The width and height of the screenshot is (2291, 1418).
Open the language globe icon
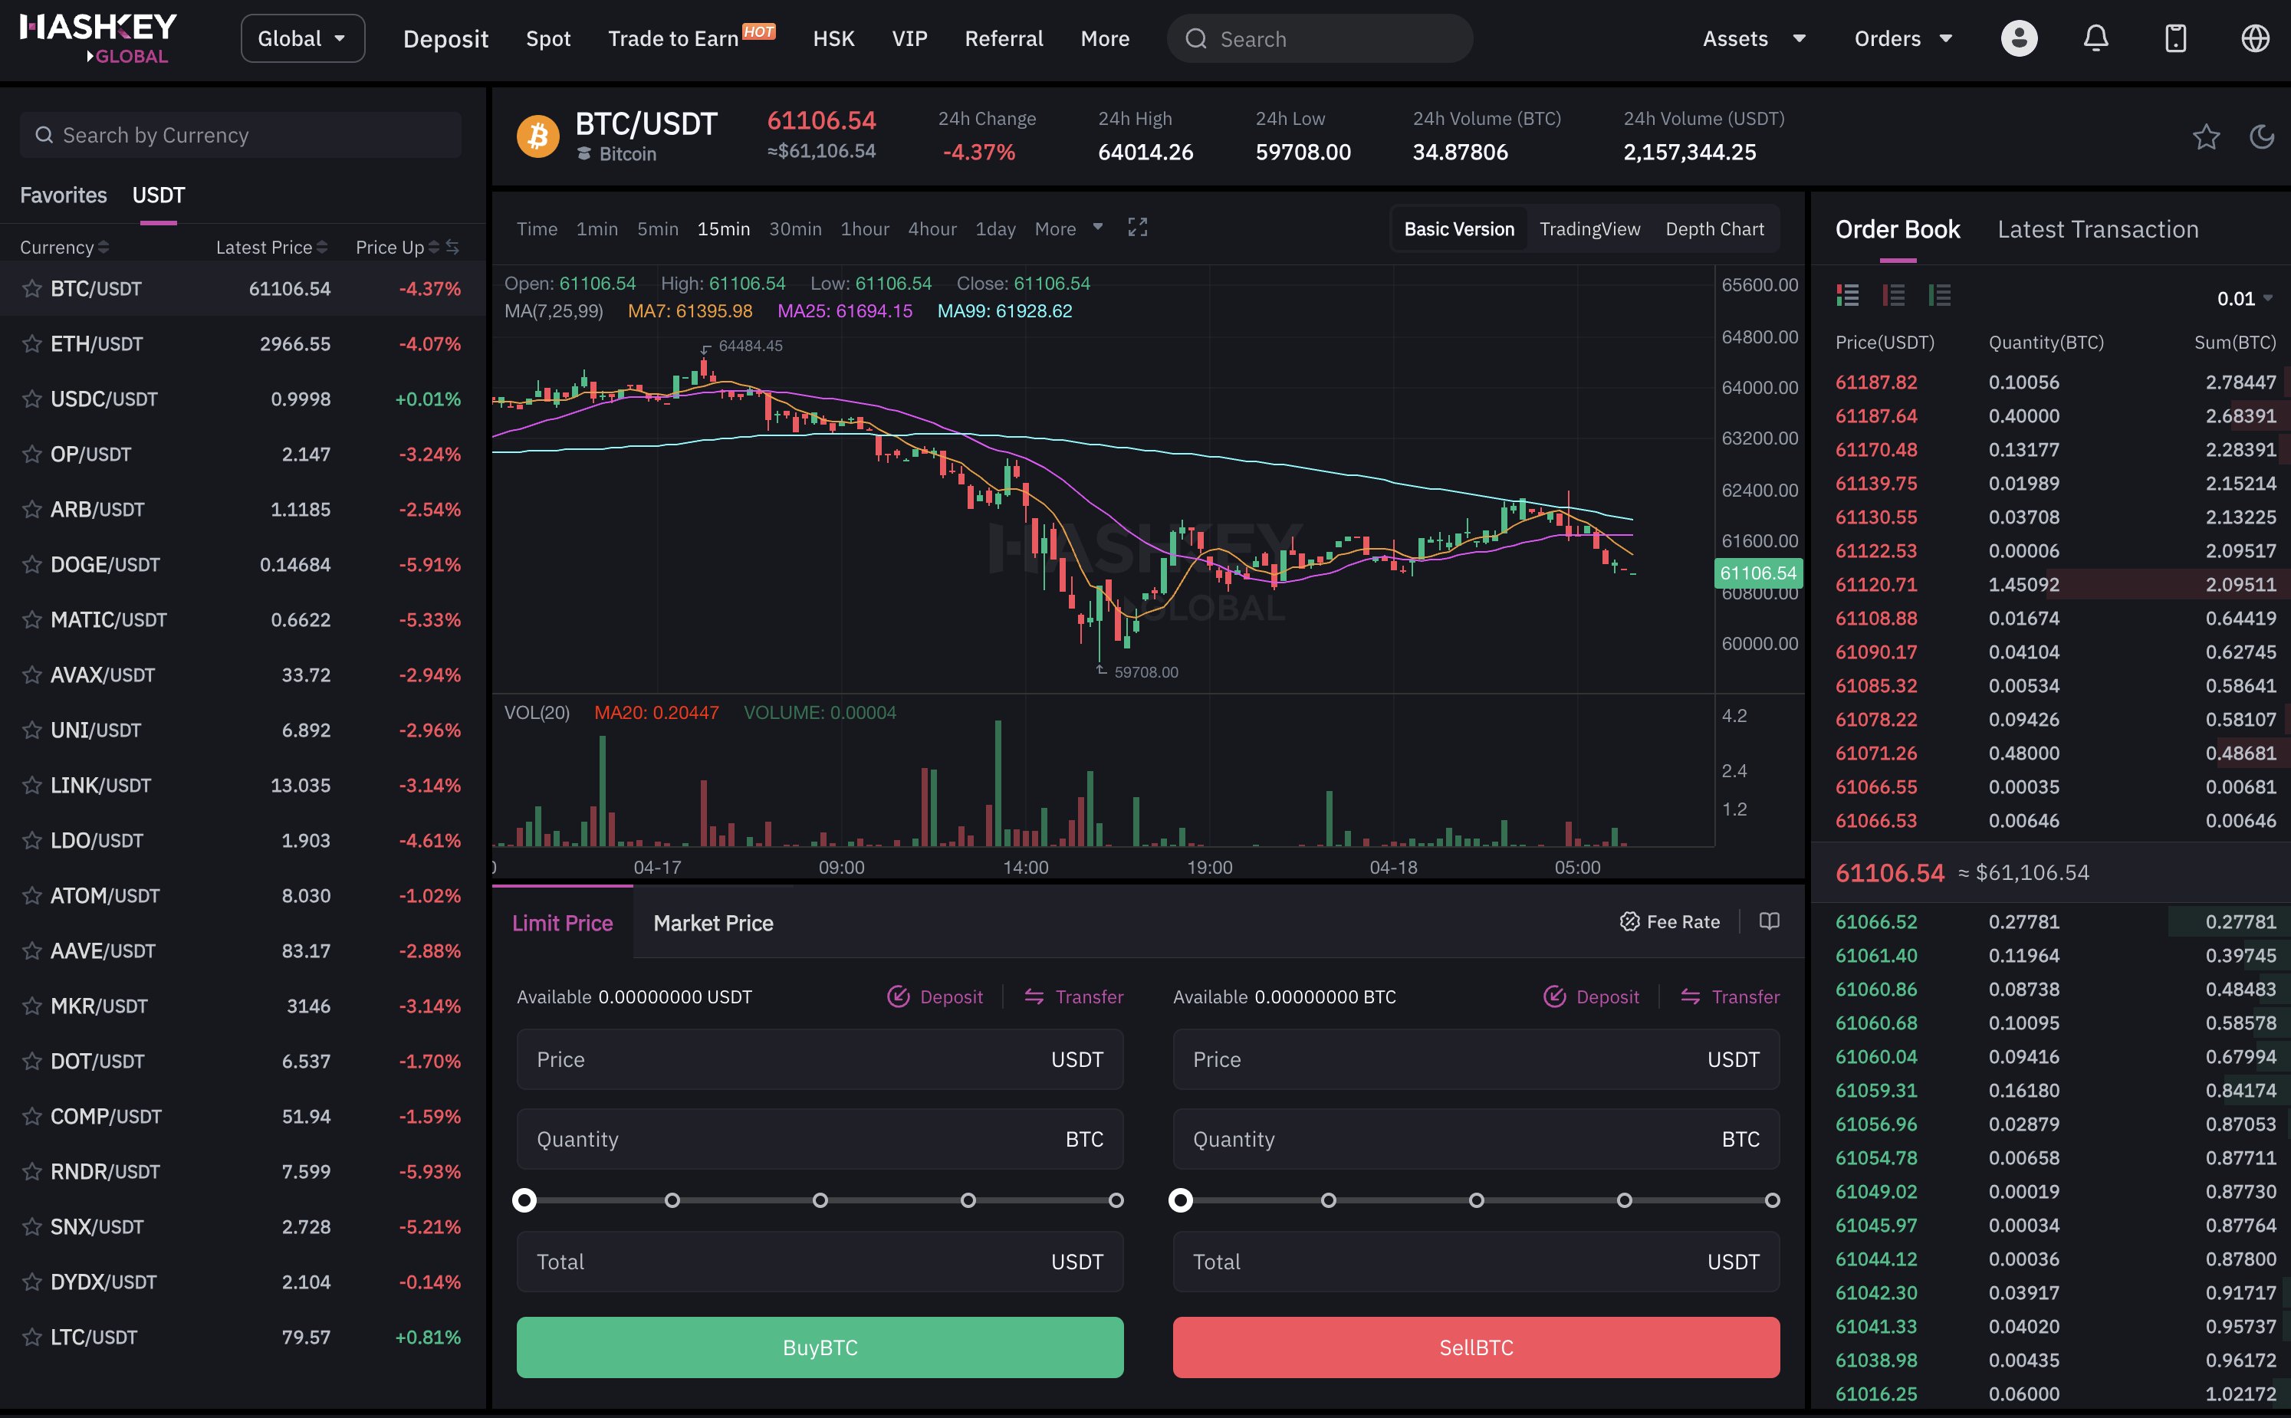pyautogui.click(x=2254, y=38)
